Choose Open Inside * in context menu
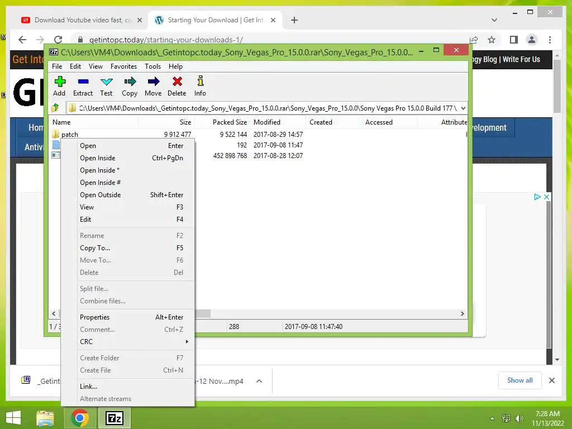The width and height of the screenshot is (572, 429). pos(128,170)
